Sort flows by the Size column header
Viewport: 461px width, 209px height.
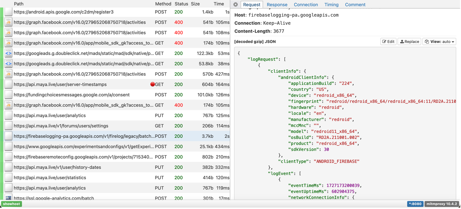coord(195,4)
